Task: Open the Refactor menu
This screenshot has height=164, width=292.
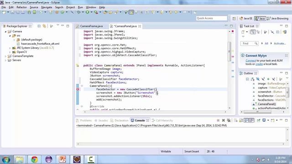Action: [x=21, y=7]
